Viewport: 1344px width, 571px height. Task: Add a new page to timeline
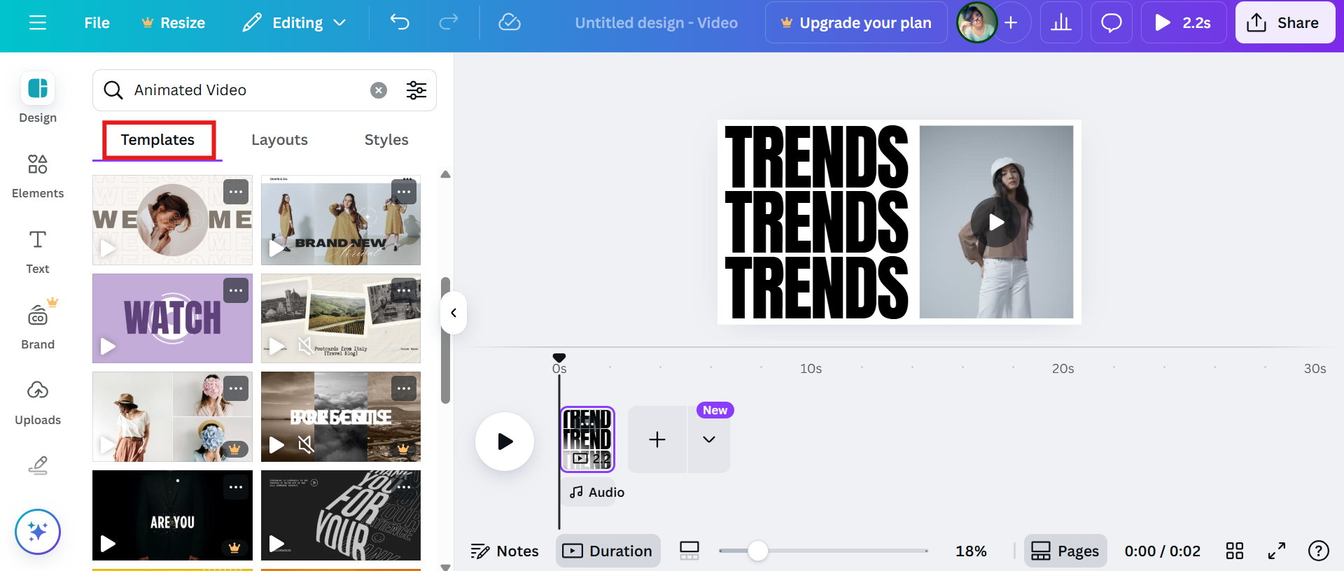tap(657, 439)
